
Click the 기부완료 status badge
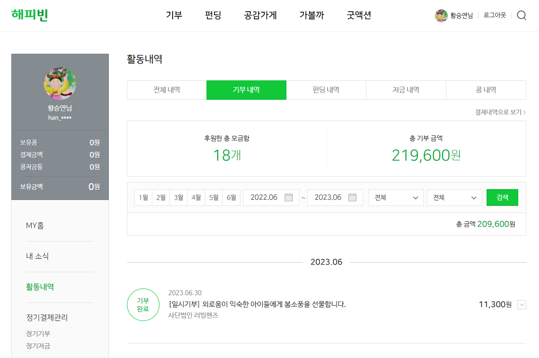[x=143, y=305]
